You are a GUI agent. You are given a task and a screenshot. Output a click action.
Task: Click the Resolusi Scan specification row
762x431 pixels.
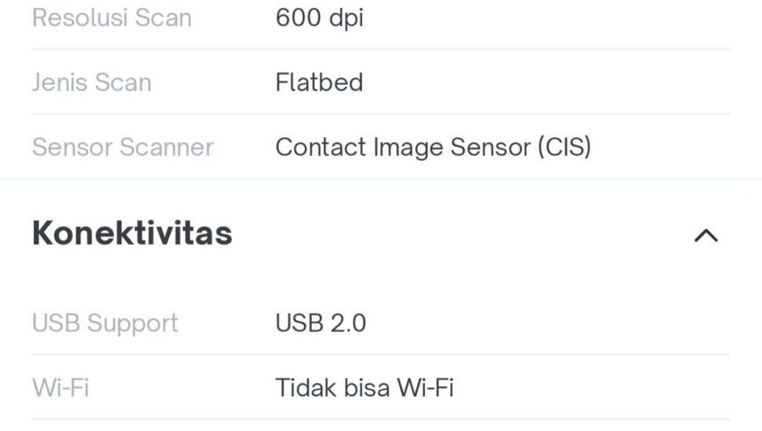point(381,18)
